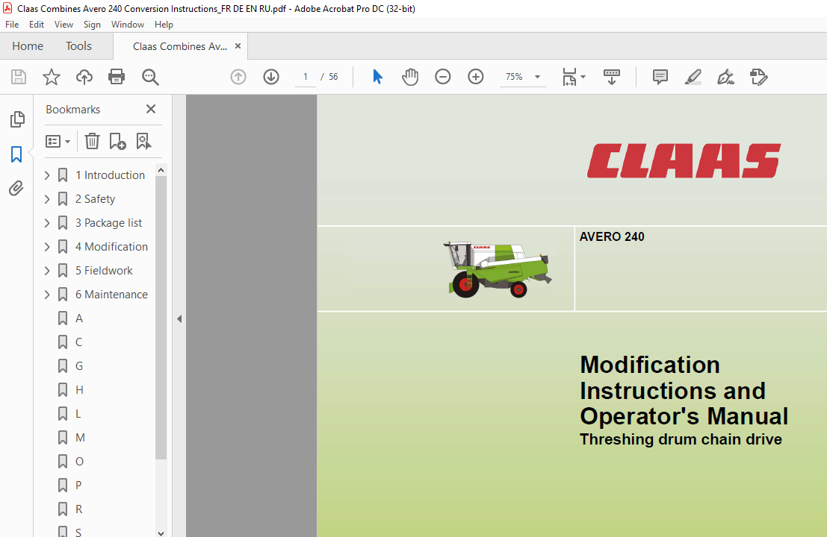
Task: Open the Window menu
Action: point(128,24)
